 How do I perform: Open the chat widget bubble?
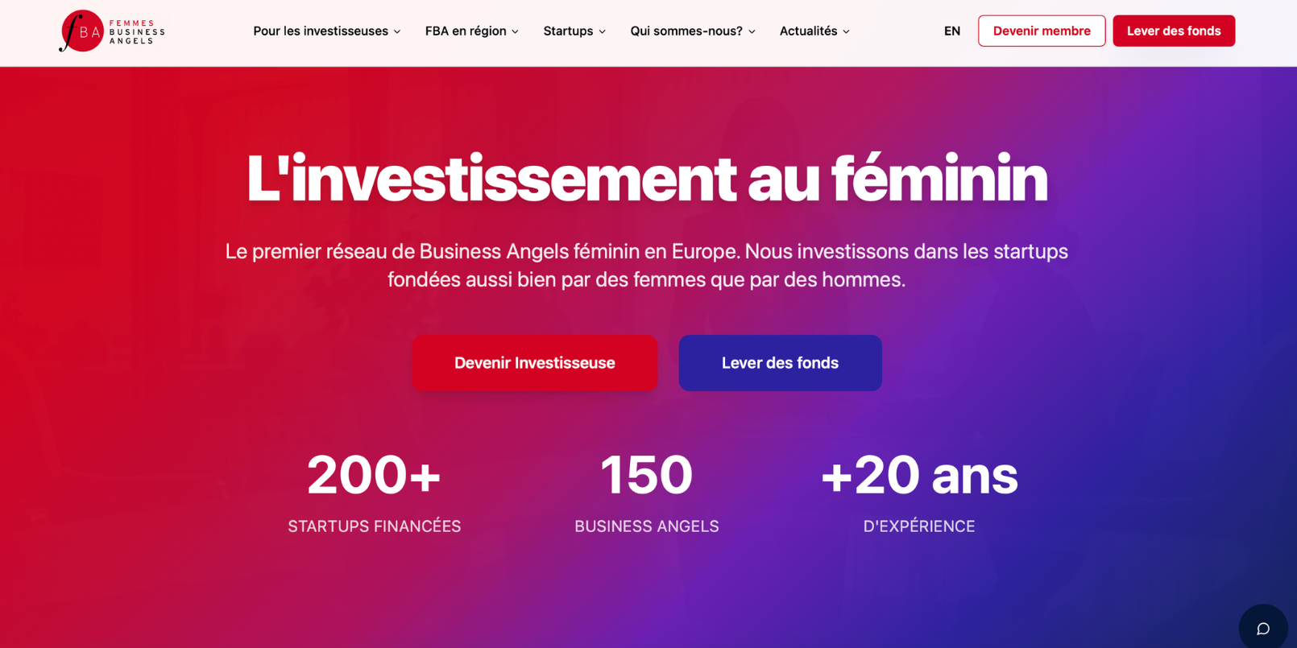click(x=1263, y=628)
